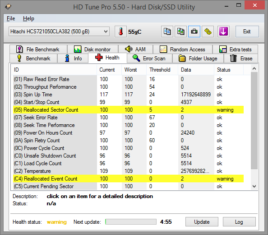This screenshot has width=268, height=235.
Task: Click the HD Tune app icon in title bar
Action: 8,7
